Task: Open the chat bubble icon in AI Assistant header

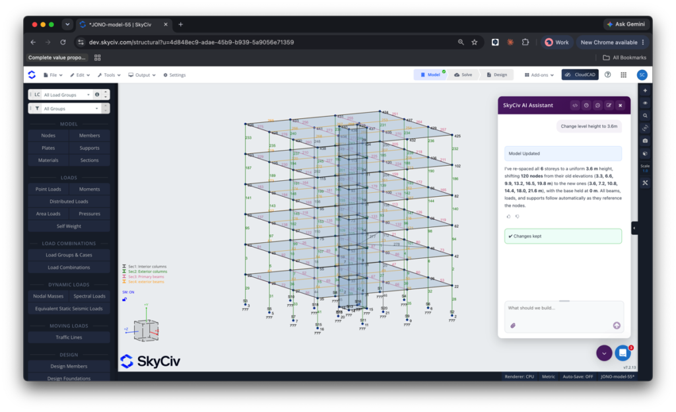Action: (x=597, y=105)
